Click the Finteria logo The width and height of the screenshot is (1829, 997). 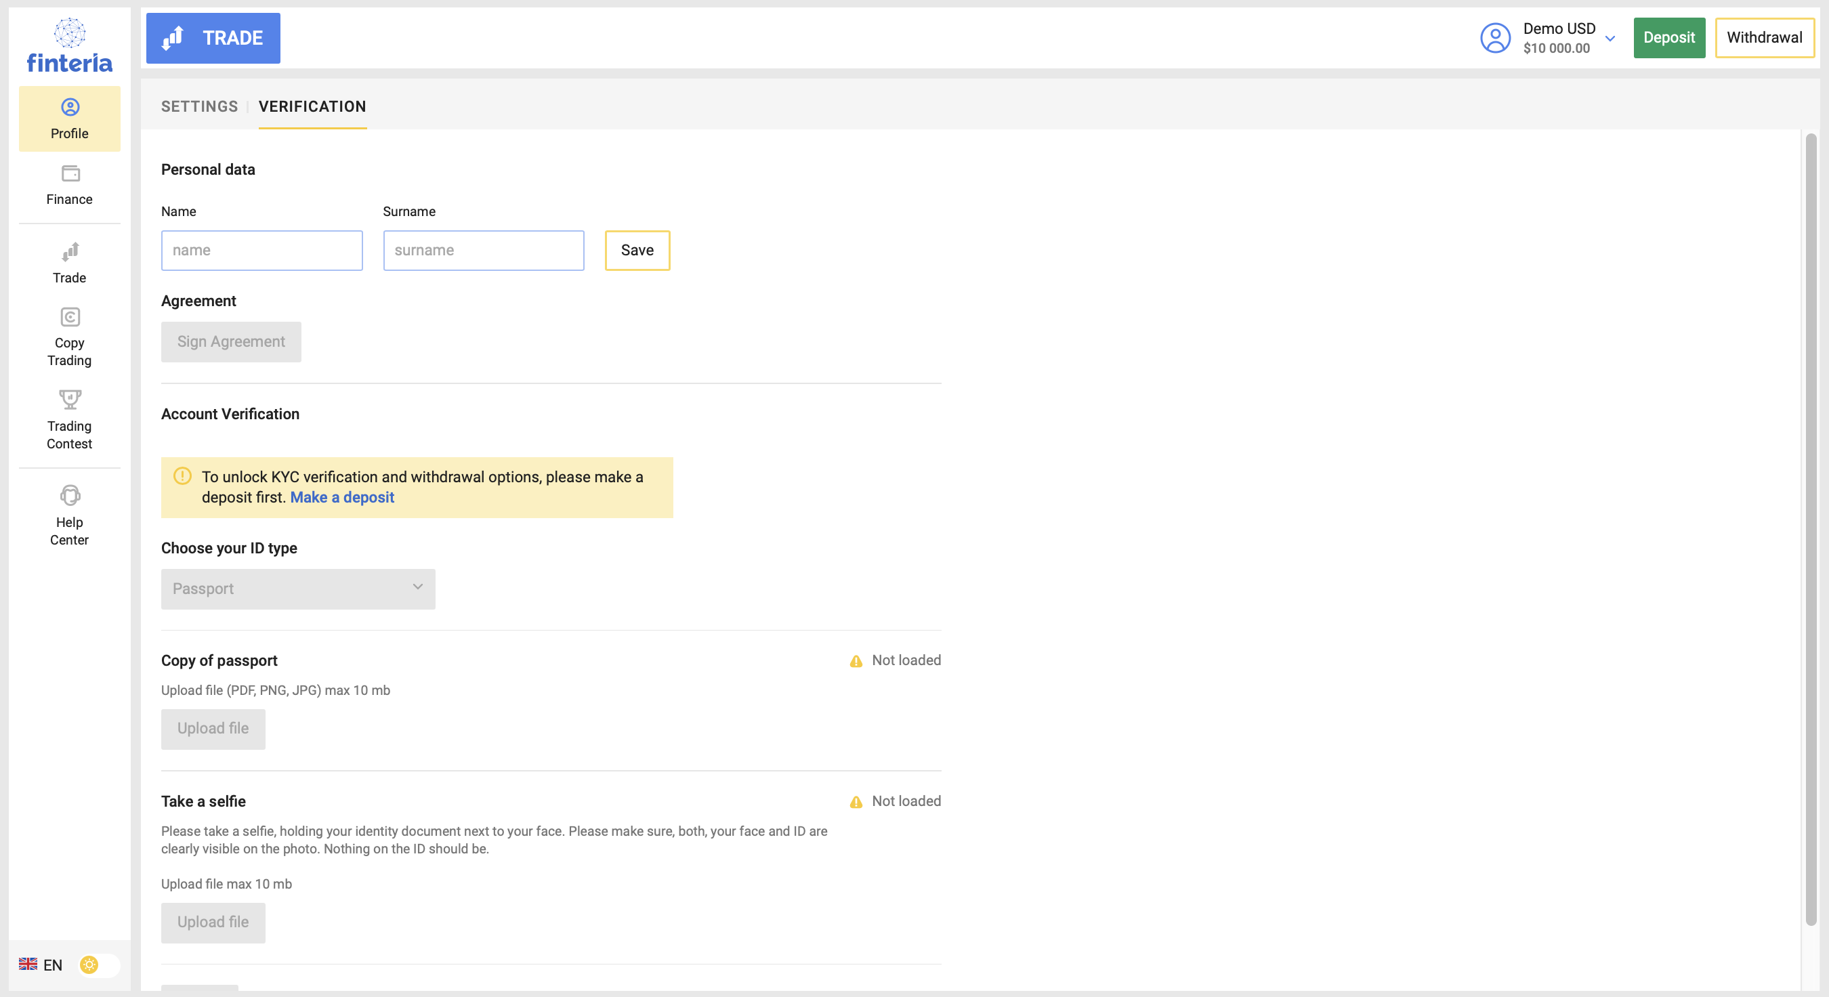pyautogui.click(x=70, y=46)
